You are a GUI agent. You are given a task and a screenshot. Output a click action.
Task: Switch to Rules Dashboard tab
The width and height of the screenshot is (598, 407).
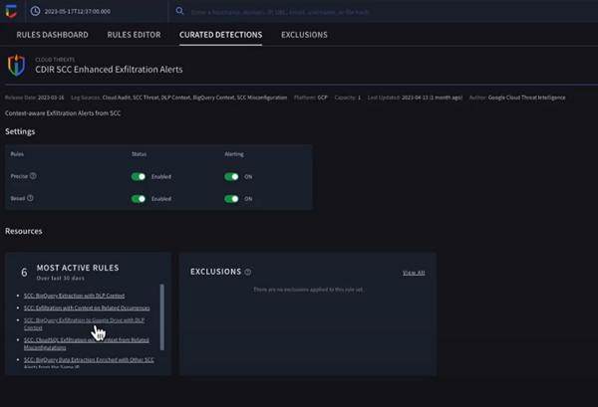pos(52,35)
